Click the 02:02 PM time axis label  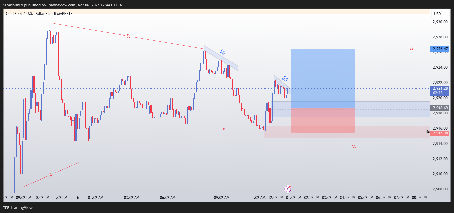312,198
